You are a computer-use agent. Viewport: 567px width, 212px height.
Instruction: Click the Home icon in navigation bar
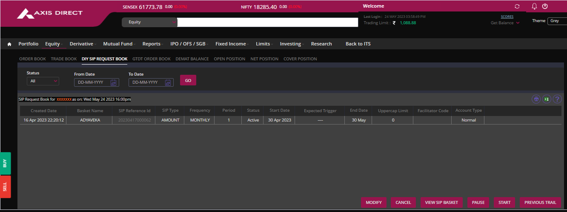tap(9, 44)
